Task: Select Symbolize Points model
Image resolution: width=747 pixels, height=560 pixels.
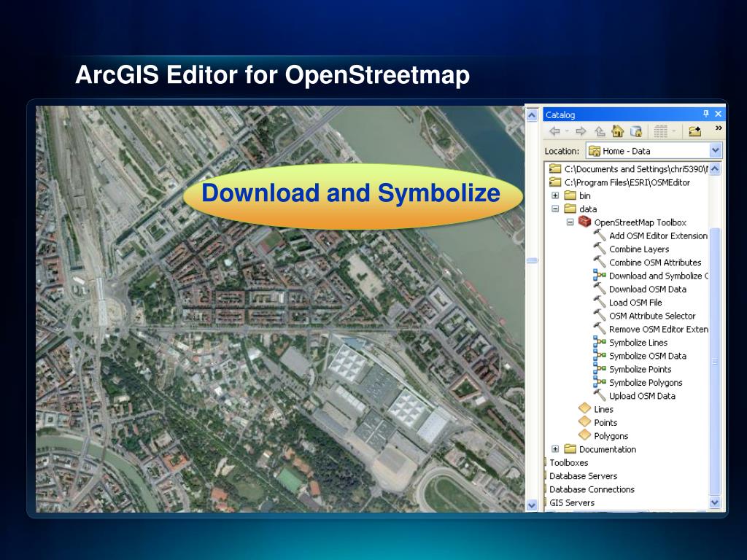Action: tap(640, 369)
